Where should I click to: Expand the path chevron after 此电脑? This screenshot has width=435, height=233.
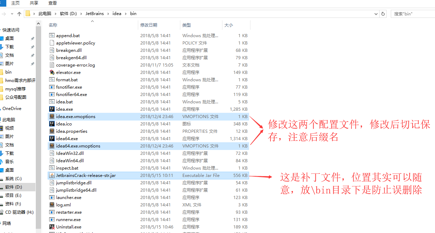click(x=56, y=14)
